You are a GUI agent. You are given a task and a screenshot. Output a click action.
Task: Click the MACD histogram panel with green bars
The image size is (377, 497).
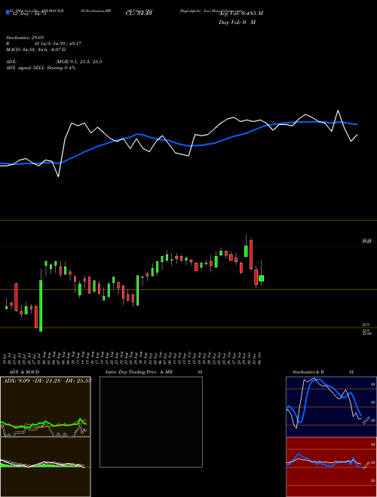[45, 467]
